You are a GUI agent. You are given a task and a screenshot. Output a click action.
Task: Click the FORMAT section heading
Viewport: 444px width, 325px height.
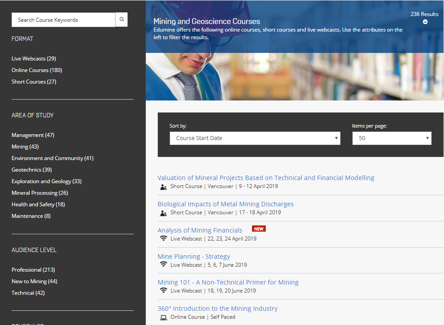(x=22, y=39)
